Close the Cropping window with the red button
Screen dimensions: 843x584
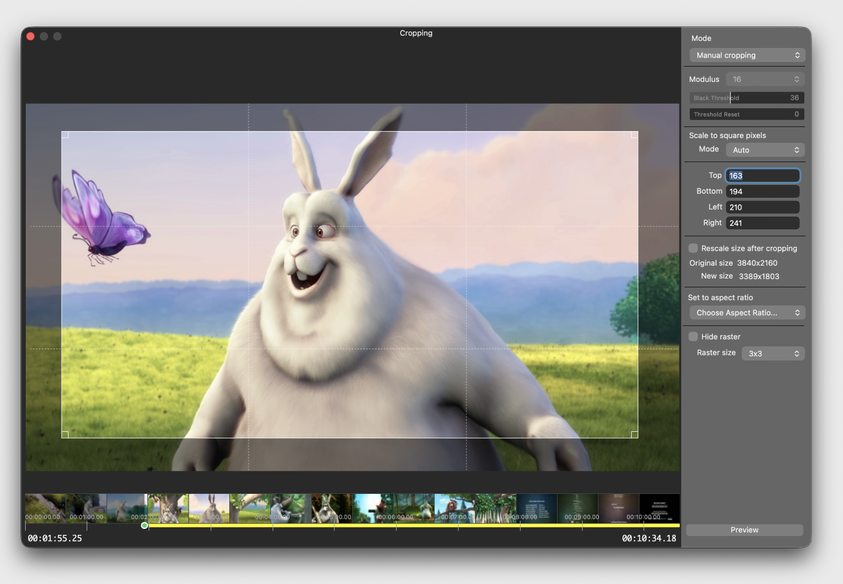pos(30,36)
